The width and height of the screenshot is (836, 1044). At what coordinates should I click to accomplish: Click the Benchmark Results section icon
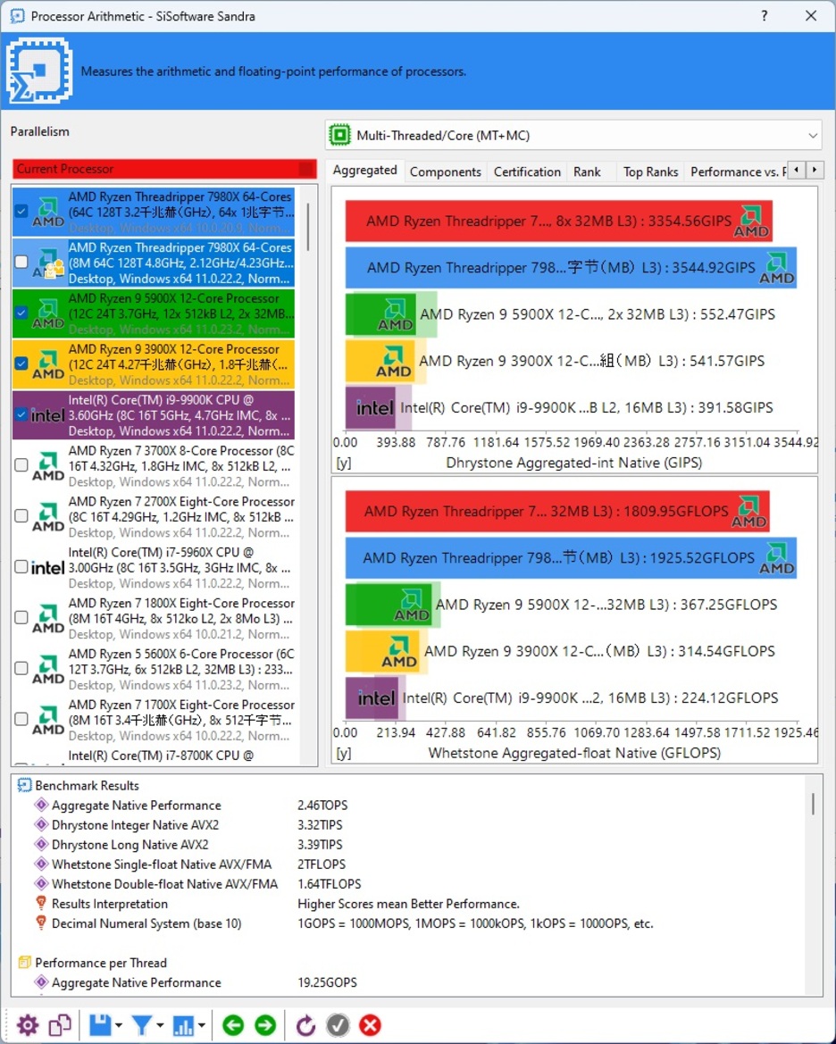pos(25,786)
